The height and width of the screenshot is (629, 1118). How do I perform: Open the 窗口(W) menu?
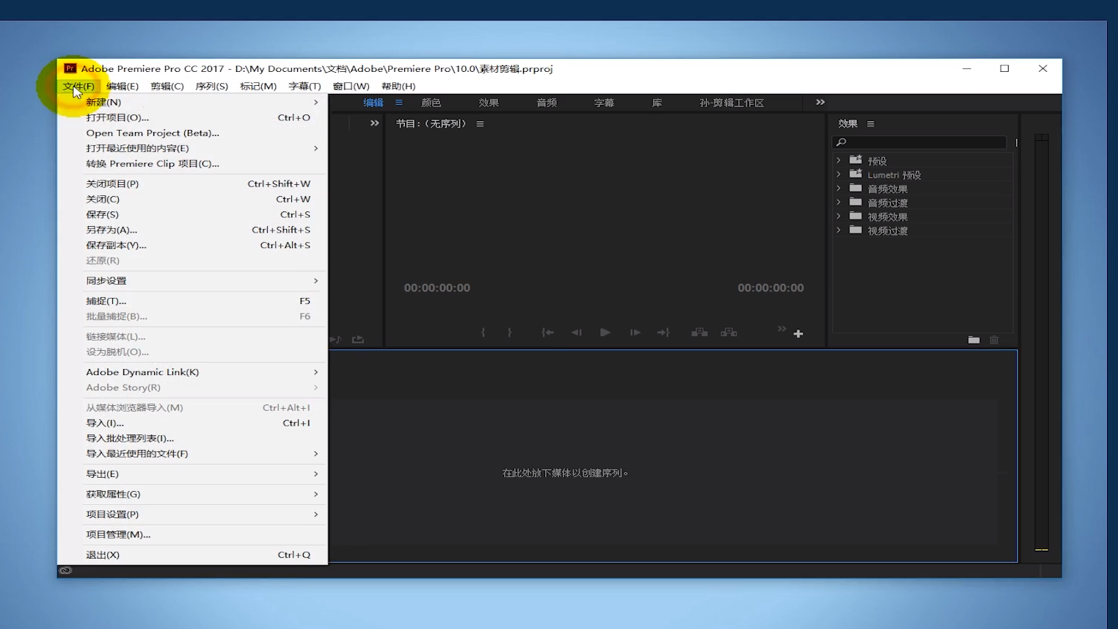pyautogui.click(x=351, y=86)
